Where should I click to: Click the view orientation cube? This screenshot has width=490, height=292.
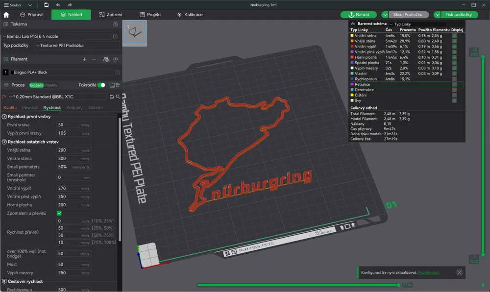point(148,255)
